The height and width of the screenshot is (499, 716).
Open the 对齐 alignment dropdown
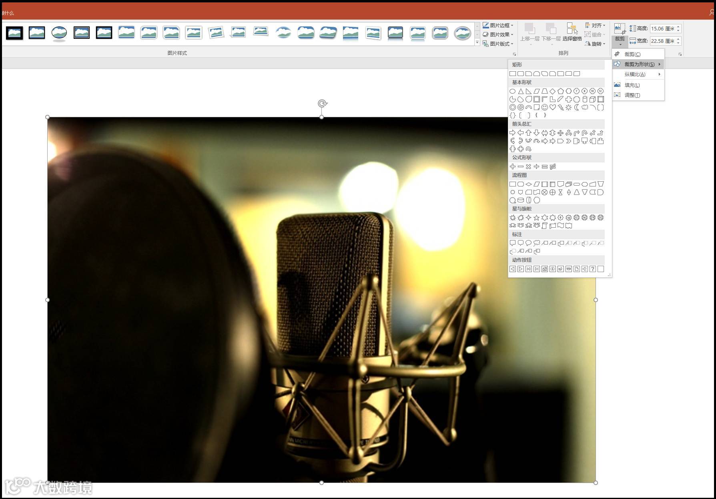click(x=595, y=25)
